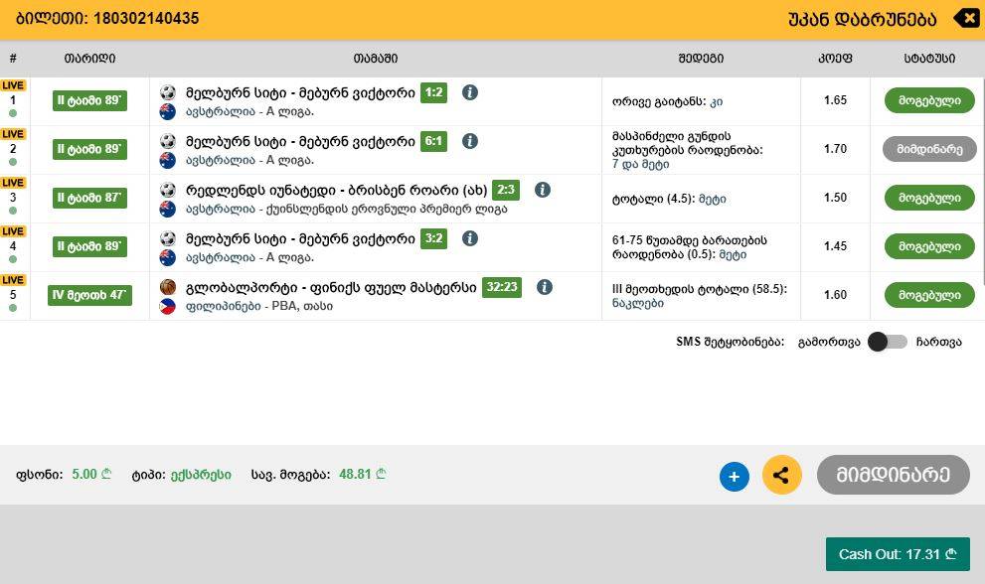Click the Philippines flag on bet five
The width and height of the screenshot is (985, 584).
click(166, 306)
